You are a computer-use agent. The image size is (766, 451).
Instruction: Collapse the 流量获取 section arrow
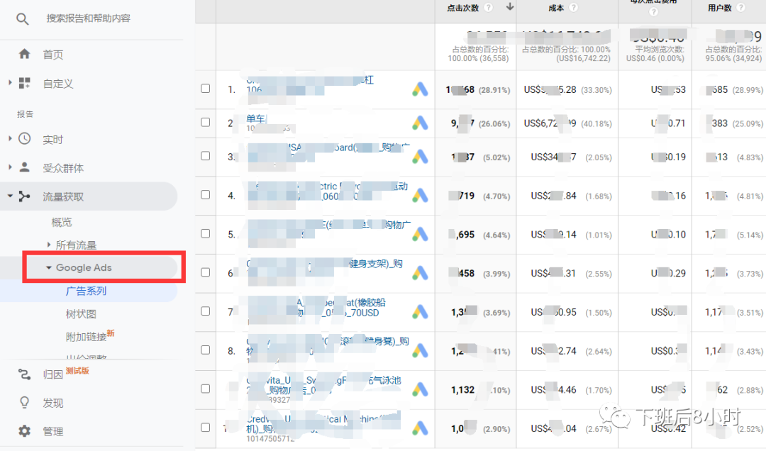pos(10,196)
